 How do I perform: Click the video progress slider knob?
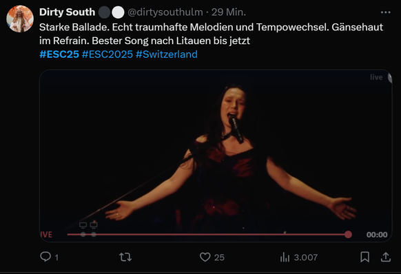pyautogui.click(x=348, y=234)
